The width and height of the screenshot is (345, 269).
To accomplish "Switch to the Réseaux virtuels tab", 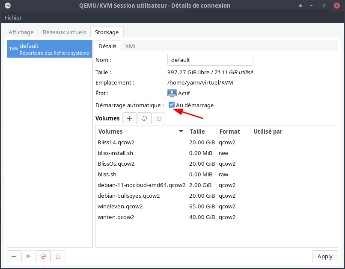I will pos(64,32).
